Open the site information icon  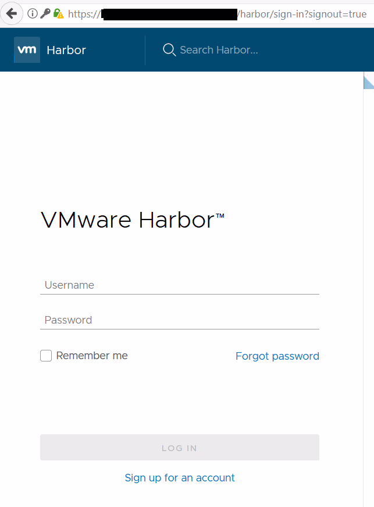[x=33, y=13]
